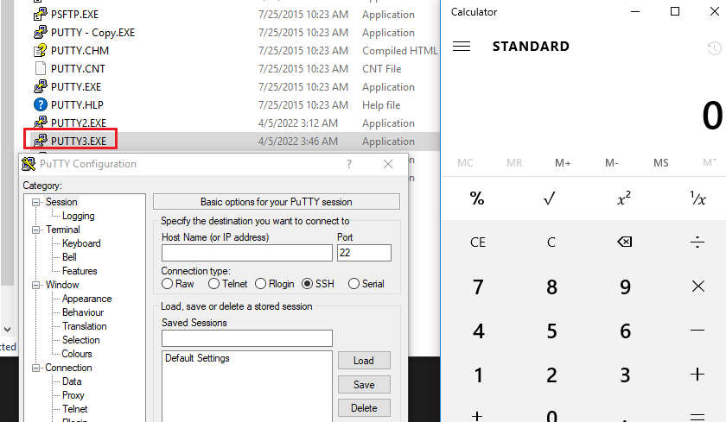Click the PuTTY dialog help question mark

(349, 164)
